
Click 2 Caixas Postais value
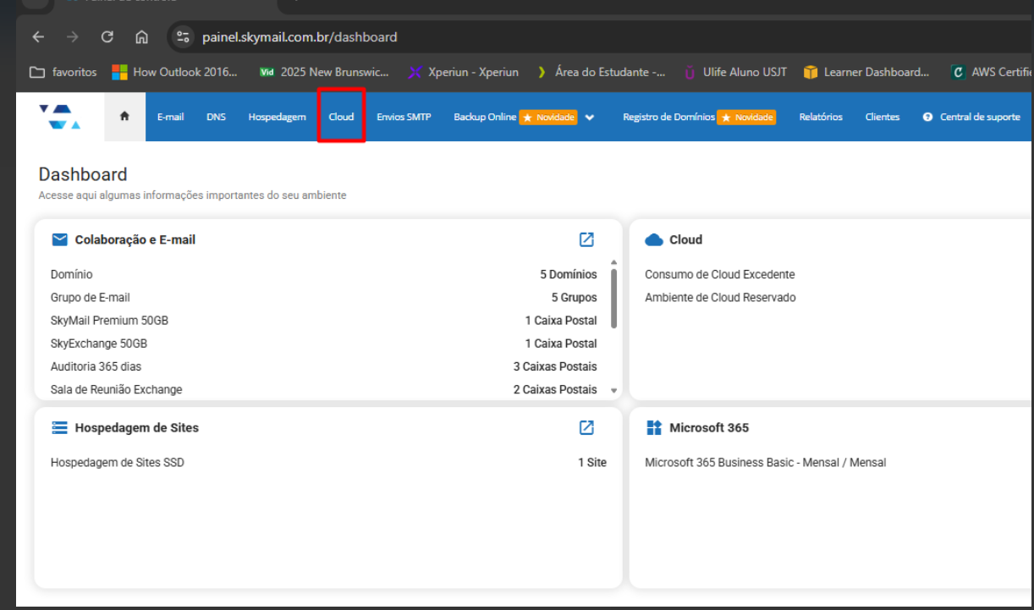[x=555, y=390]
